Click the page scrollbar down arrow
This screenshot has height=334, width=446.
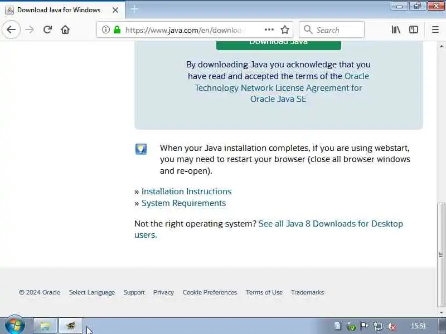click(x=441, y=312)
